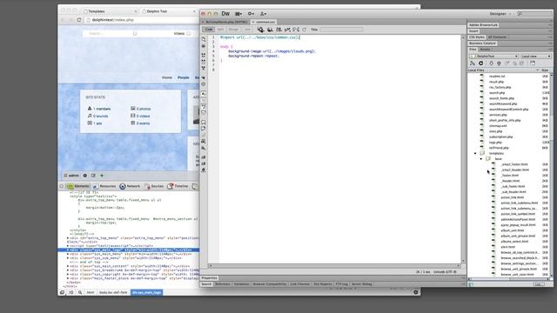Collapse the base folder in Files
Viewport: 557px width, 313px height.
click(x=481, y=158)
